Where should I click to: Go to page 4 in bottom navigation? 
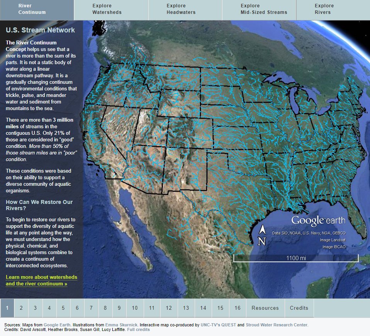[49, 308]
